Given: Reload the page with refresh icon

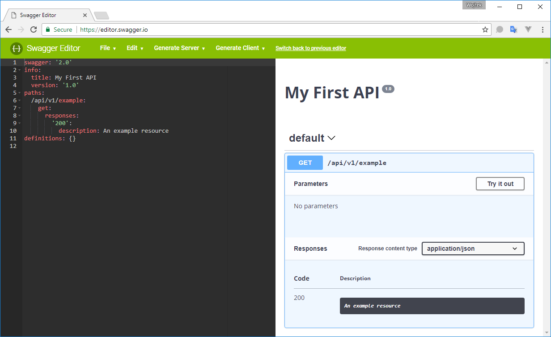Looking at the screenshot, I should pyautogui.click(x=34, y=29).
